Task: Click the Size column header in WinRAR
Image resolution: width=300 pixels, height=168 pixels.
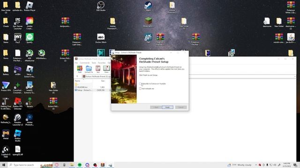Action: pyautogui.click(x=103, y=81)
